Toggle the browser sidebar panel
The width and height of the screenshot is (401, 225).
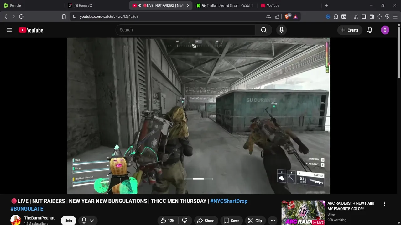(364, 17)
